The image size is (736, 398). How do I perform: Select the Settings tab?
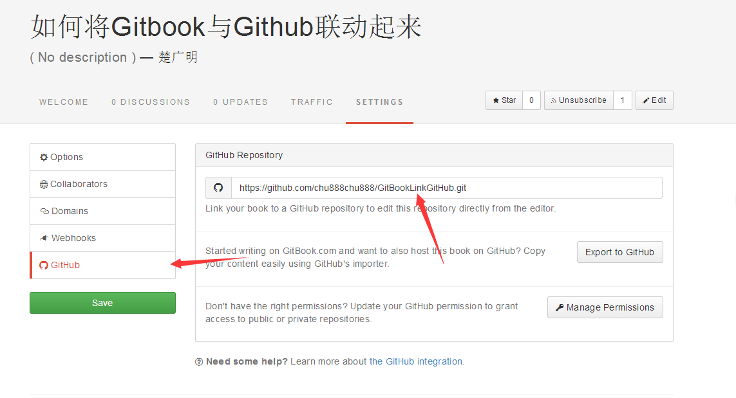pyautogui.click(x=379, y=102)
